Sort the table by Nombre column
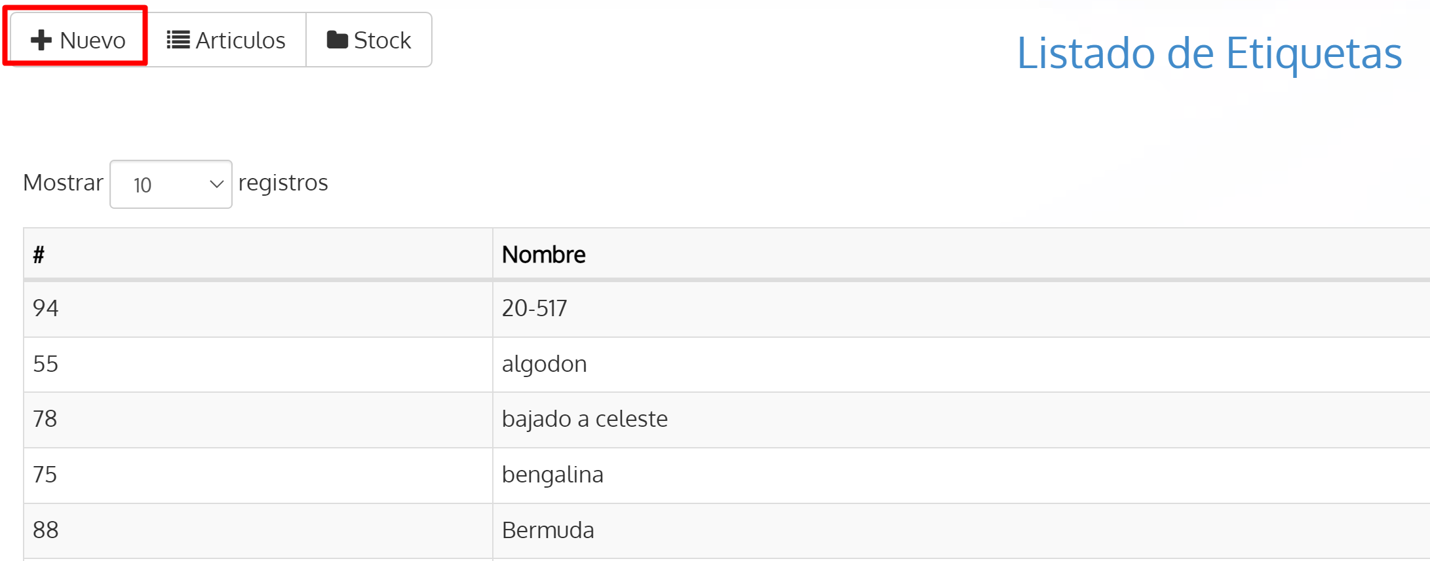Screen dimensions: 1430x561 (543, 254)
